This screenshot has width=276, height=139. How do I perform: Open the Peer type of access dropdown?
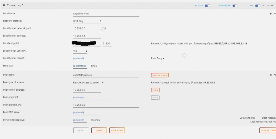88,83
